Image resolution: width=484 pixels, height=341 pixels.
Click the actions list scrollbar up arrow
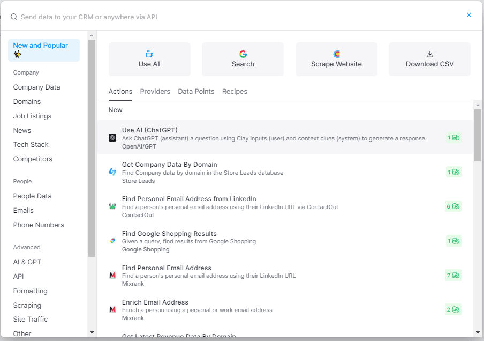pyautogui.click(x=478, y=105)
